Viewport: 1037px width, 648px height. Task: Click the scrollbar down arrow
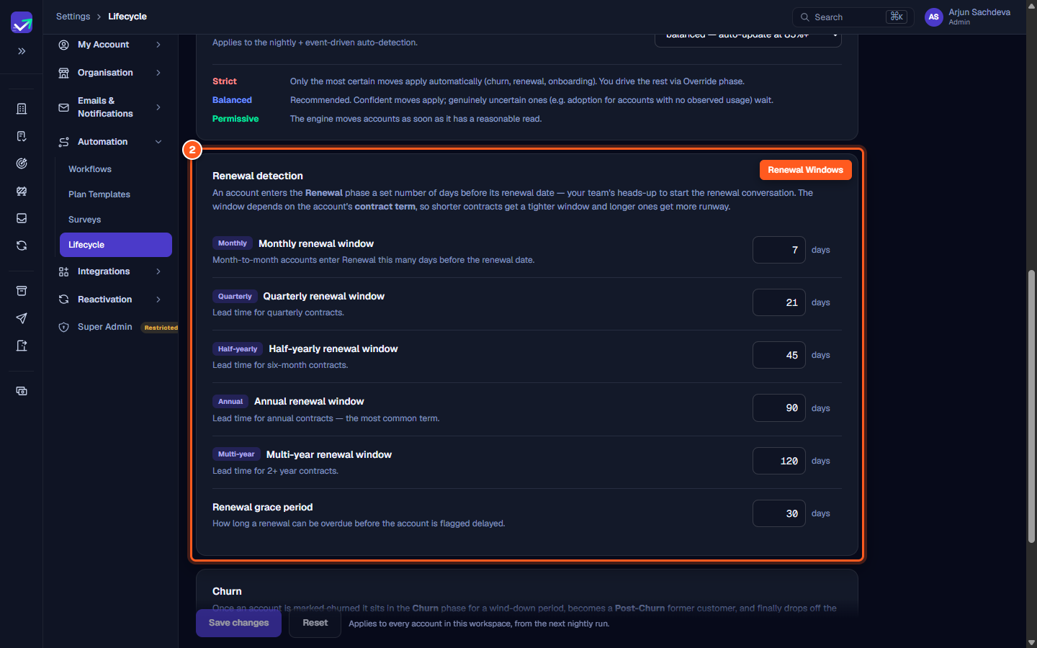[1031, 642]
